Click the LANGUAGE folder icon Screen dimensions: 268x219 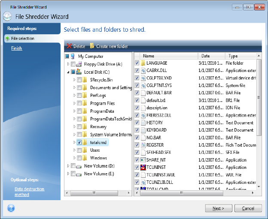click(143, 63)
